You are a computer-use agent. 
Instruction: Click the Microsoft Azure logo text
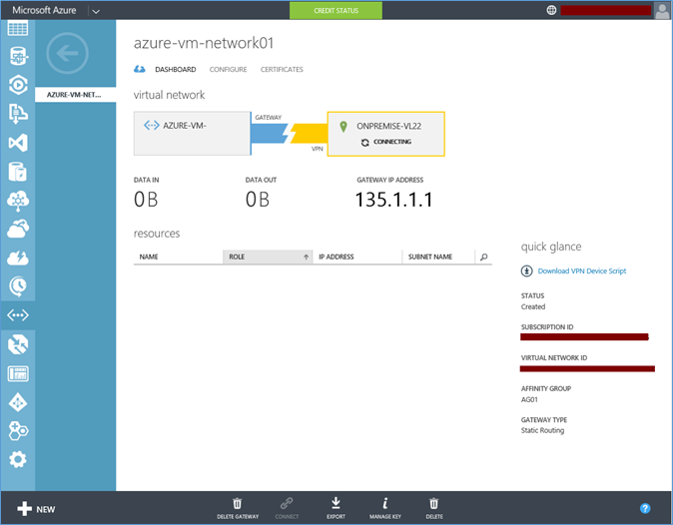44,10
